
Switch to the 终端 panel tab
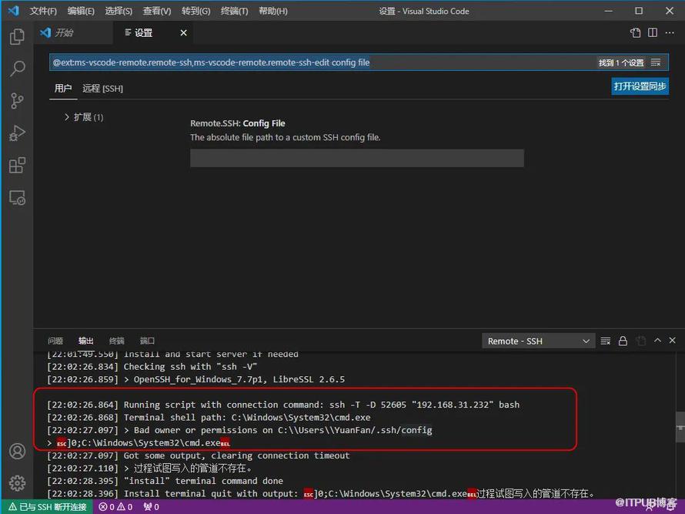[x=116, y=341]
